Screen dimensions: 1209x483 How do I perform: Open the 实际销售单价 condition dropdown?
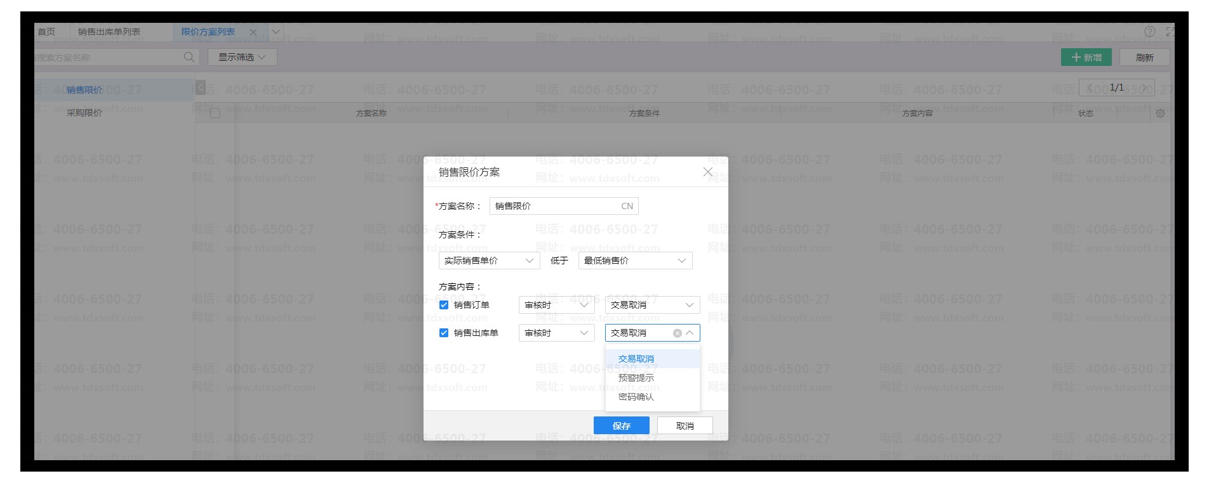tap(489, 261)
